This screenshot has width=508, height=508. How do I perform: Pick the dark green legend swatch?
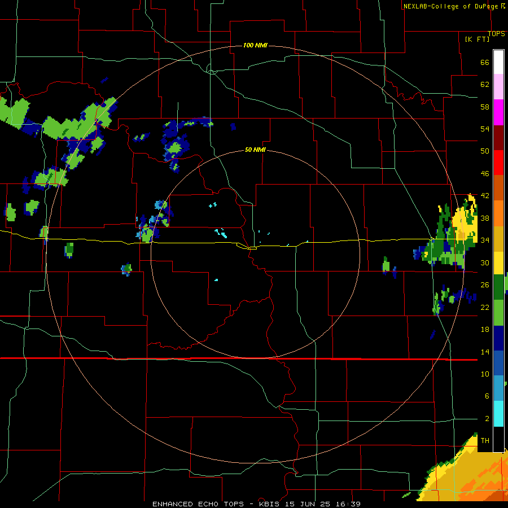tap(498, 287)
